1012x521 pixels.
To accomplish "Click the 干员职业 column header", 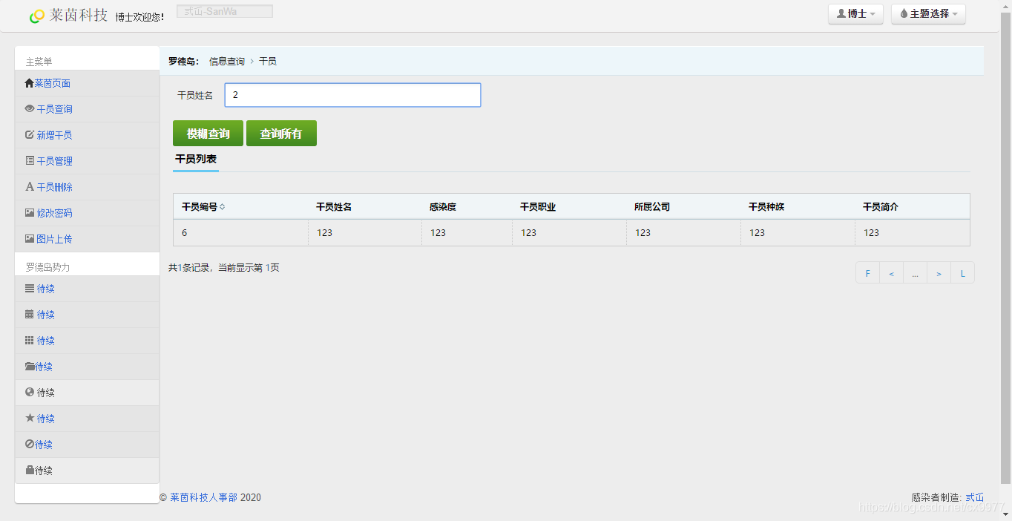I will click(538, 207).
